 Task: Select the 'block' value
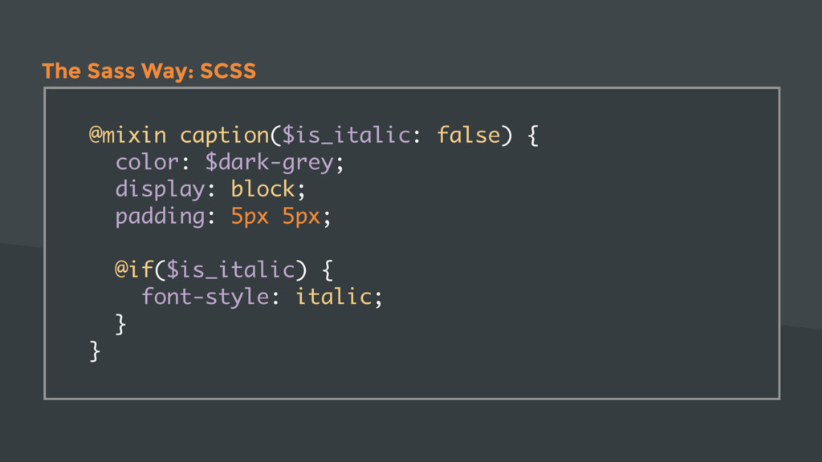click(x=263, y=188)
